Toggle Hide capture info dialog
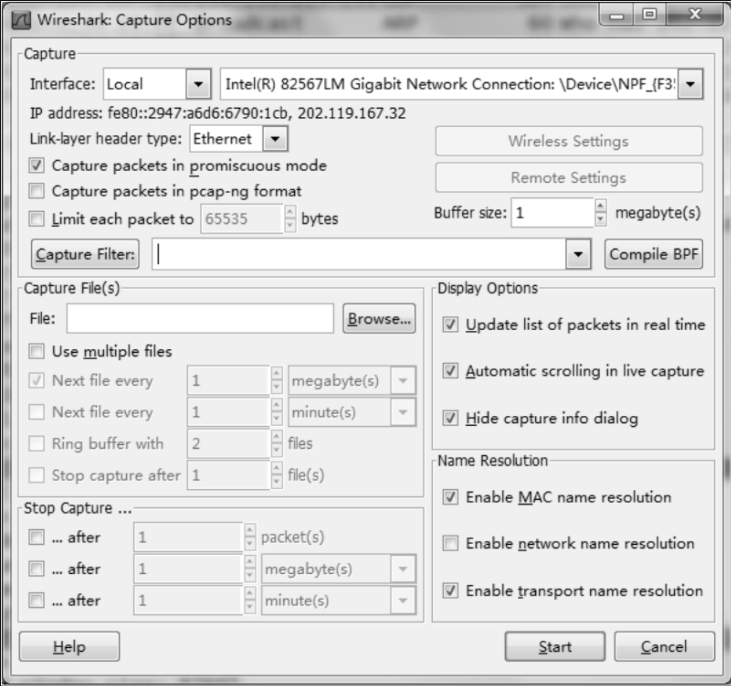 point(450,418)
